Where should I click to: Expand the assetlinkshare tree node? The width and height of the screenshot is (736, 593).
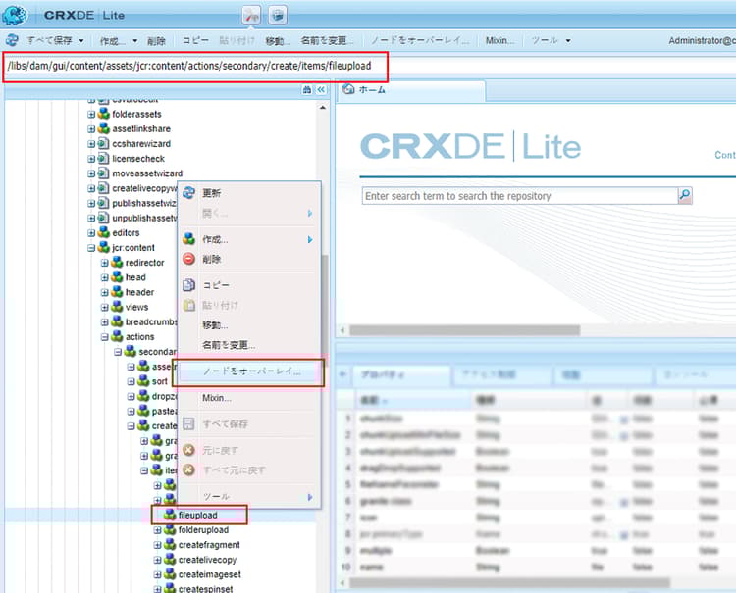pyautogui.click(x=91, y=129)
